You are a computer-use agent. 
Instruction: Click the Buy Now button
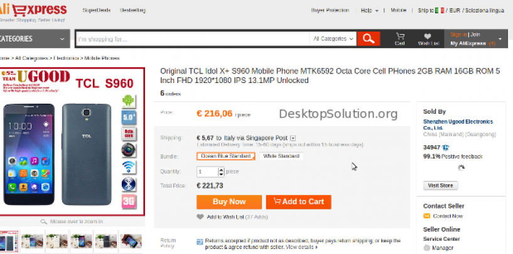click(229, 202)
